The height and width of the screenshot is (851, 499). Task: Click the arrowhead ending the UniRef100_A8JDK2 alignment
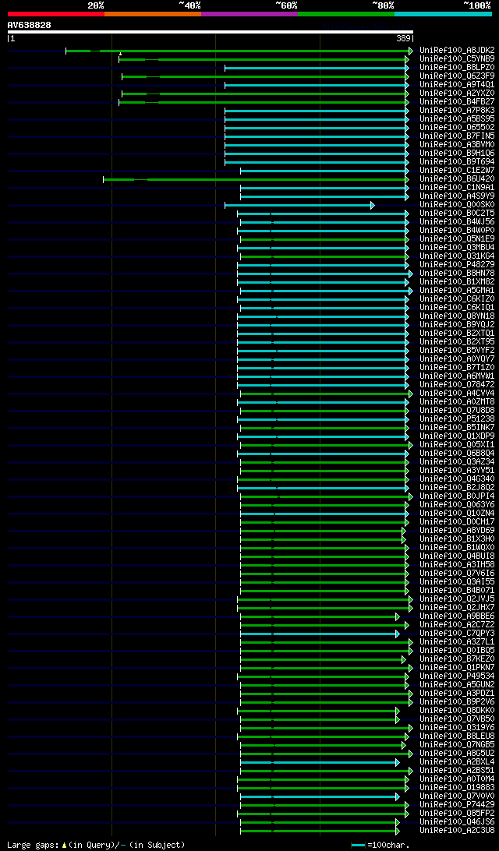point(411,51)
